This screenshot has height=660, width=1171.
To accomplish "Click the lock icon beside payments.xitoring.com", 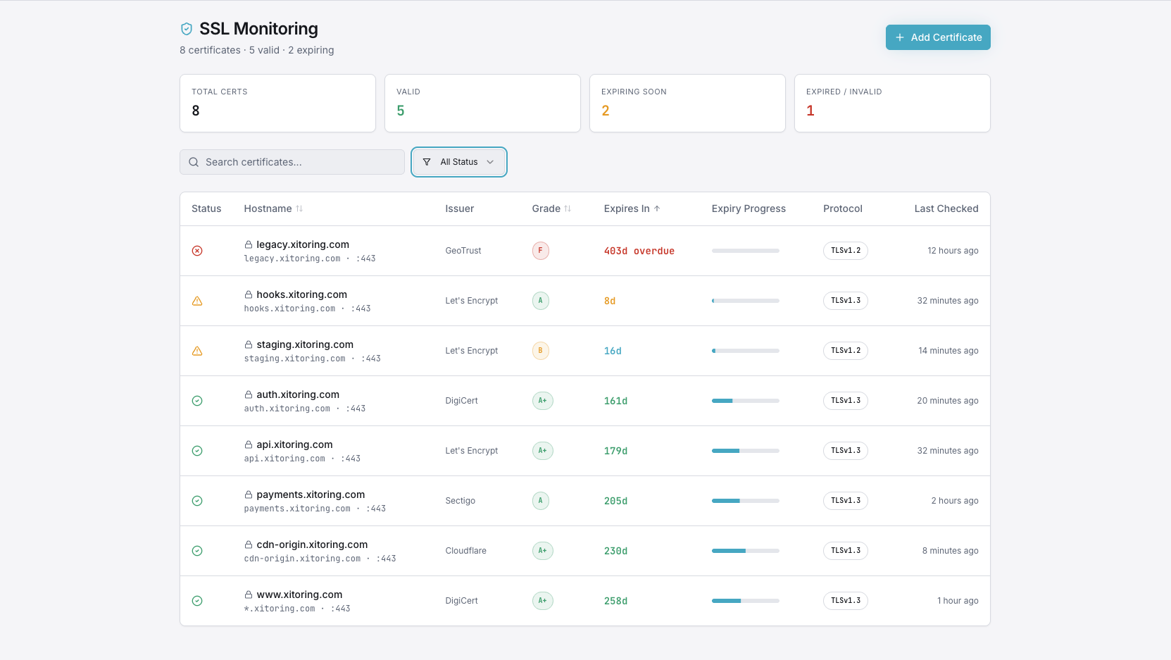I will click(249, 494).
